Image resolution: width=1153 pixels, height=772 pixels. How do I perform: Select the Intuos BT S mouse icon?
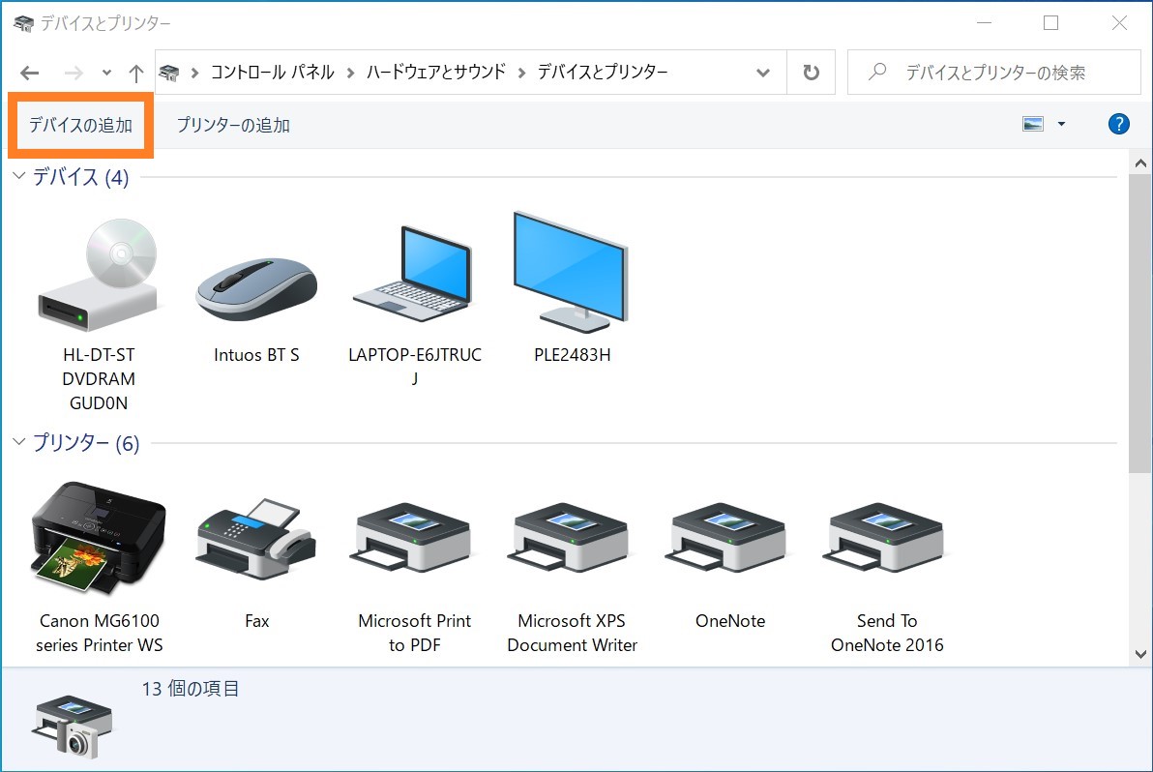coord(256,289)
